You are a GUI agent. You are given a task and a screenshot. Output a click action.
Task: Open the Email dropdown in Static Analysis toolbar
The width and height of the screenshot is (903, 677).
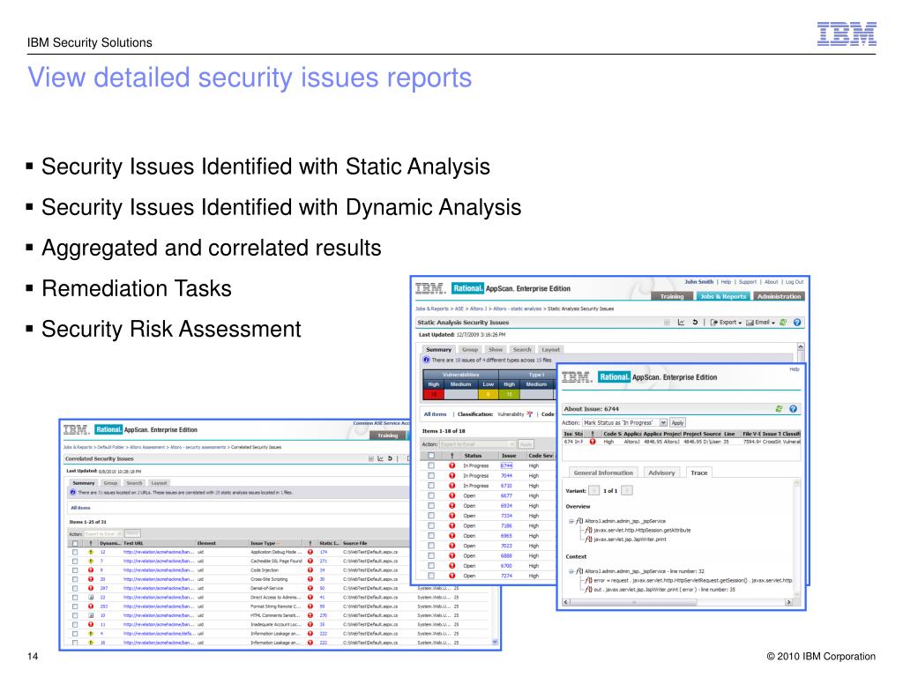click(760, 323)
